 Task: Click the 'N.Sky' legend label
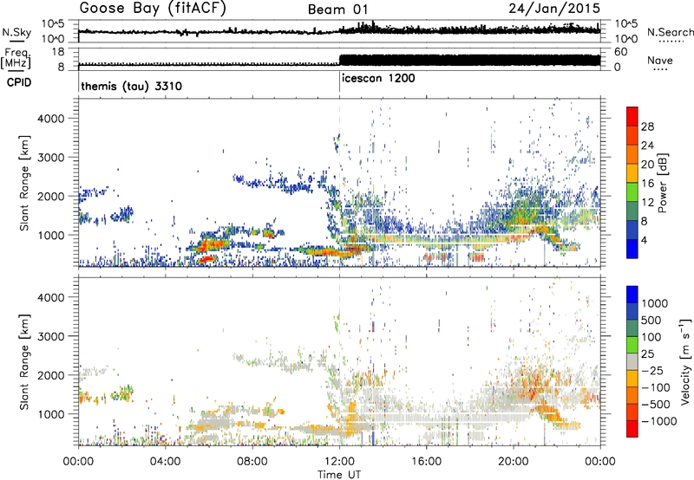[x=16, y=32]
